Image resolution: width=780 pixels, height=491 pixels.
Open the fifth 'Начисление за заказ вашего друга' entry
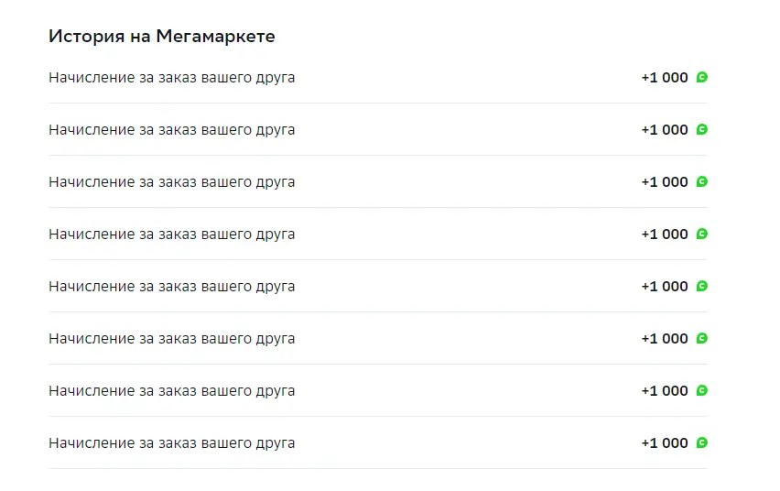(378, 287)
